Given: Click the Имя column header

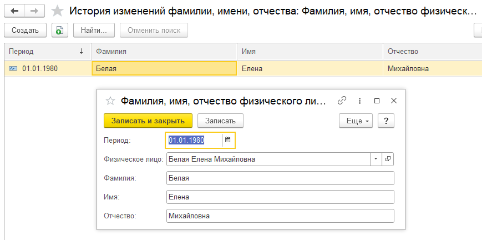Looking at the screenshot, I should (310, 52).
